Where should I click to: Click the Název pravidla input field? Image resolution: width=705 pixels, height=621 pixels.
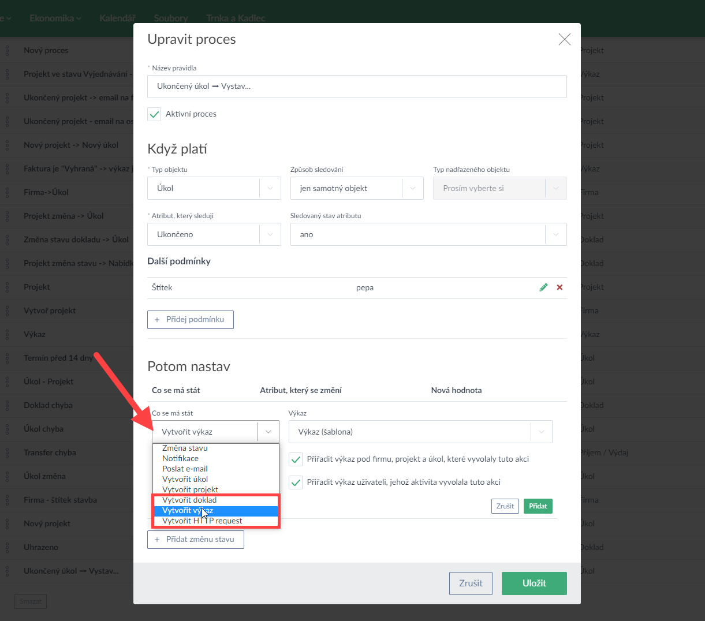pyautogui.click(x=357, y=87)
